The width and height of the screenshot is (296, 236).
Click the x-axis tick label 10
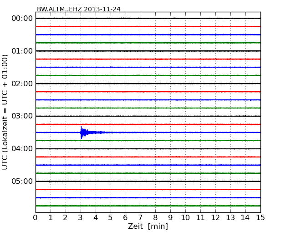[185, 217]
